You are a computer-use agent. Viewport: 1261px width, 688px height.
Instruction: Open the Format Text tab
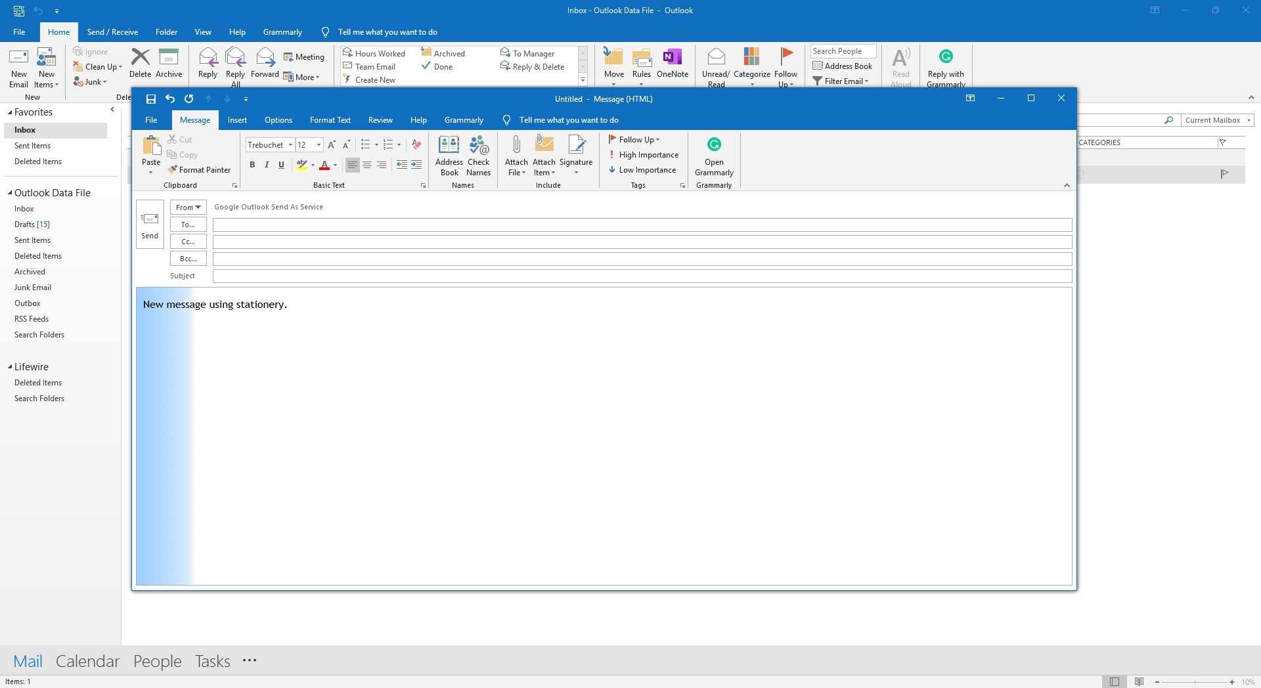pos(330,120)
